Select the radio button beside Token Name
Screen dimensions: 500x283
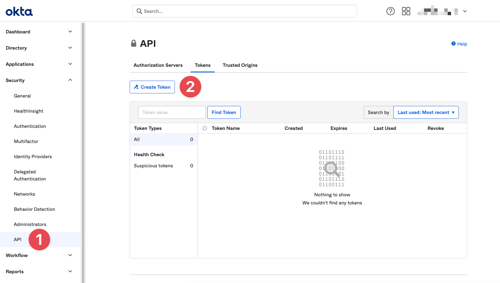(205, 128)
